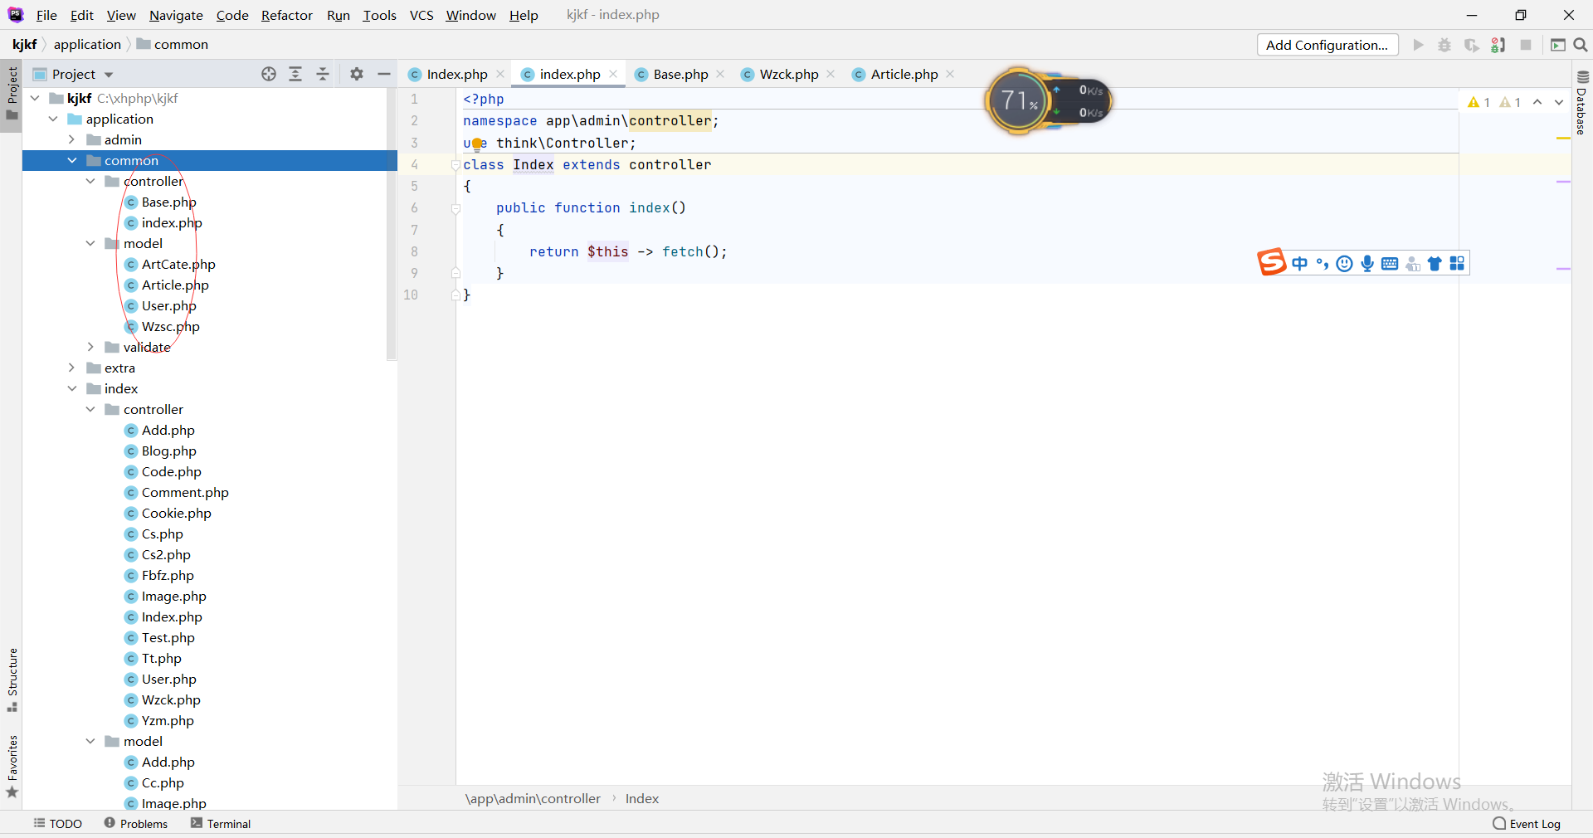Toggle the Structure tool window
The height and width of the screenshot is (838, 1593).
tap(12, 679)
